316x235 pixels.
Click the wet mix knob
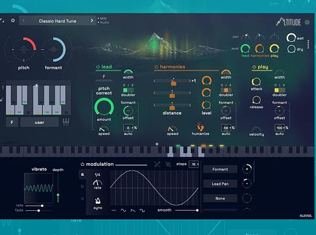tap(291, 38)
